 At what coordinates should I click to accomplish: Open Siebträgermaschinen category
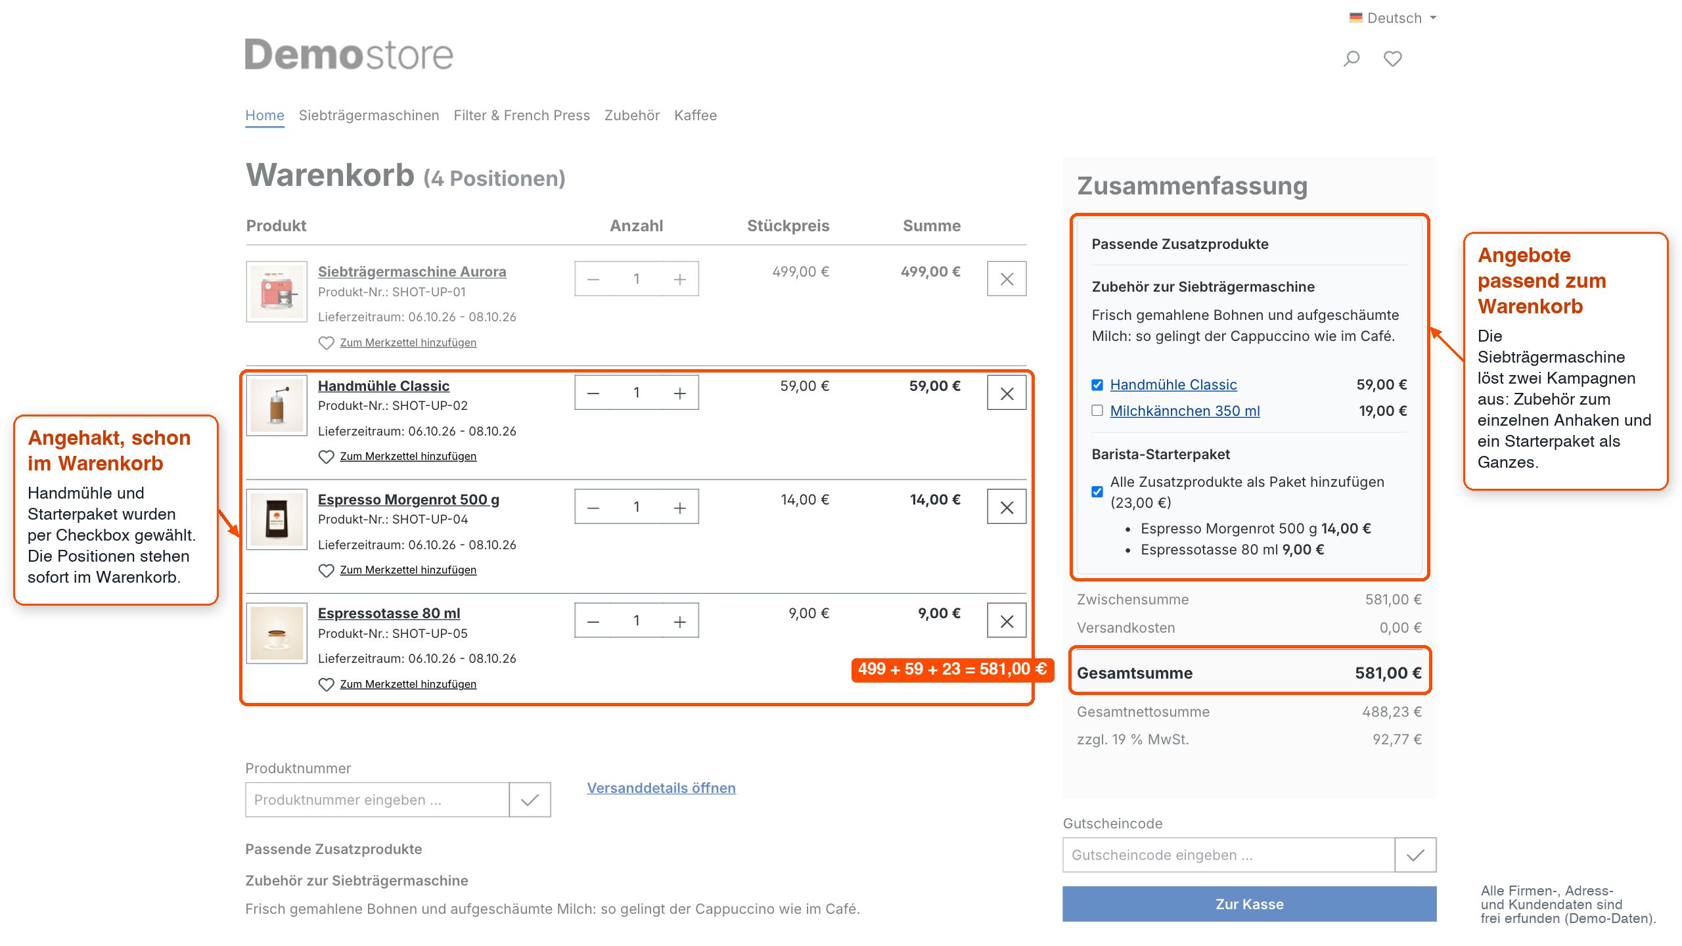tap(369, 116)
